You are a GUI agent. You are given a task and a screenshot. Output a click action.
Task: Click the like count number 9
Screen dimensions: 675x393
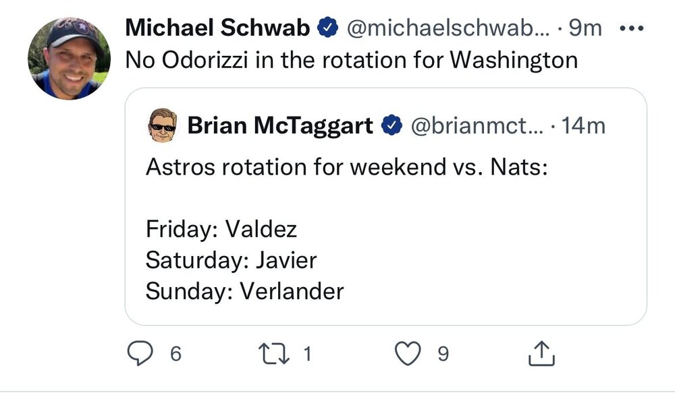click(x=443, y=355)
